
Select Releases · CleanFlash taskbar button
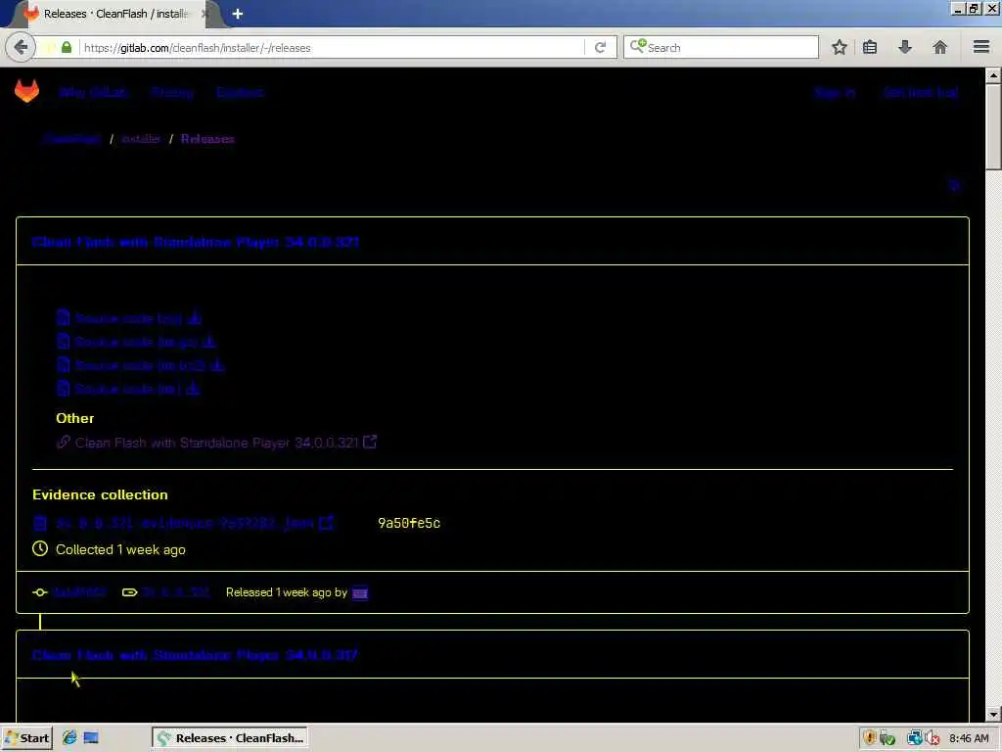click(x=230, y=738)
